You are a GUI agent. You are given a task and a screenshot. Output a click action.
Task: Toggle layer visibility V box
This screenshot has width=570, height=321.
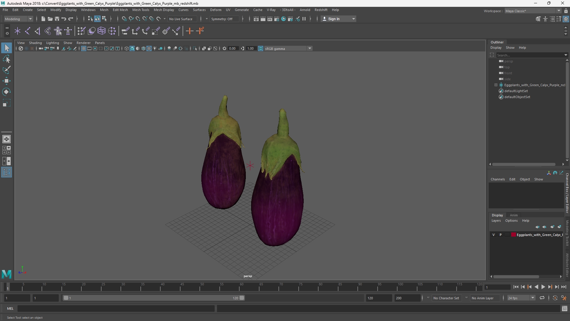[x=494, y=235]
